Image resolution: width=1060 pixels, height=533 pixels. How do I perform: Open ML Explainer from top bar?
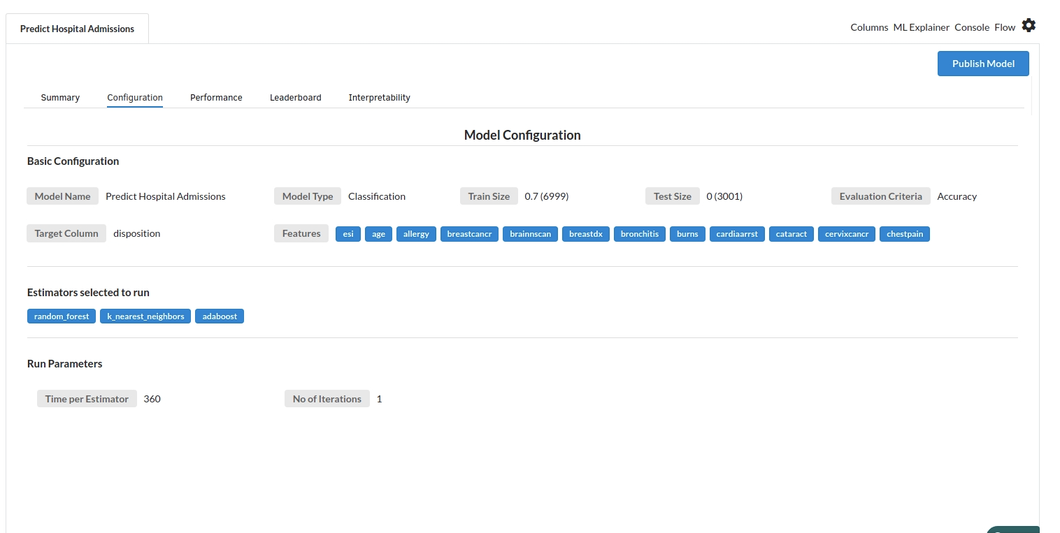coord(921,27)
